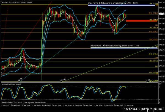Select the red rectangle zone near 1766
The height and width of the screenshot is (112, 165).
point(141,21)
